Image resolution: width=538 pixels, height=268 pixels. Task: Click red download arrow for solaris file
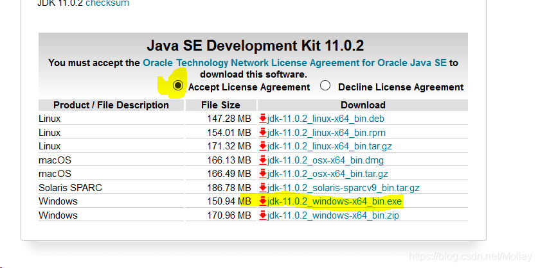pyautogui.click(x=263, y=188)
